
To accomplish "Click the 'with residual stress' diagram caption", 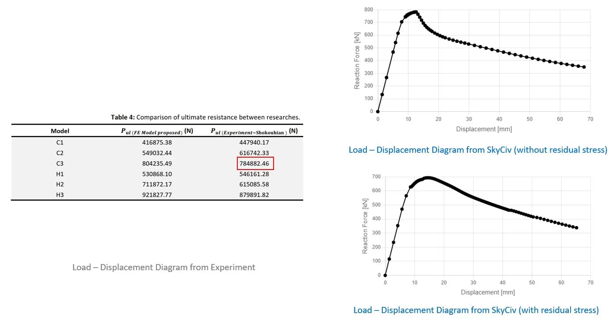I will tap(476, 310).
